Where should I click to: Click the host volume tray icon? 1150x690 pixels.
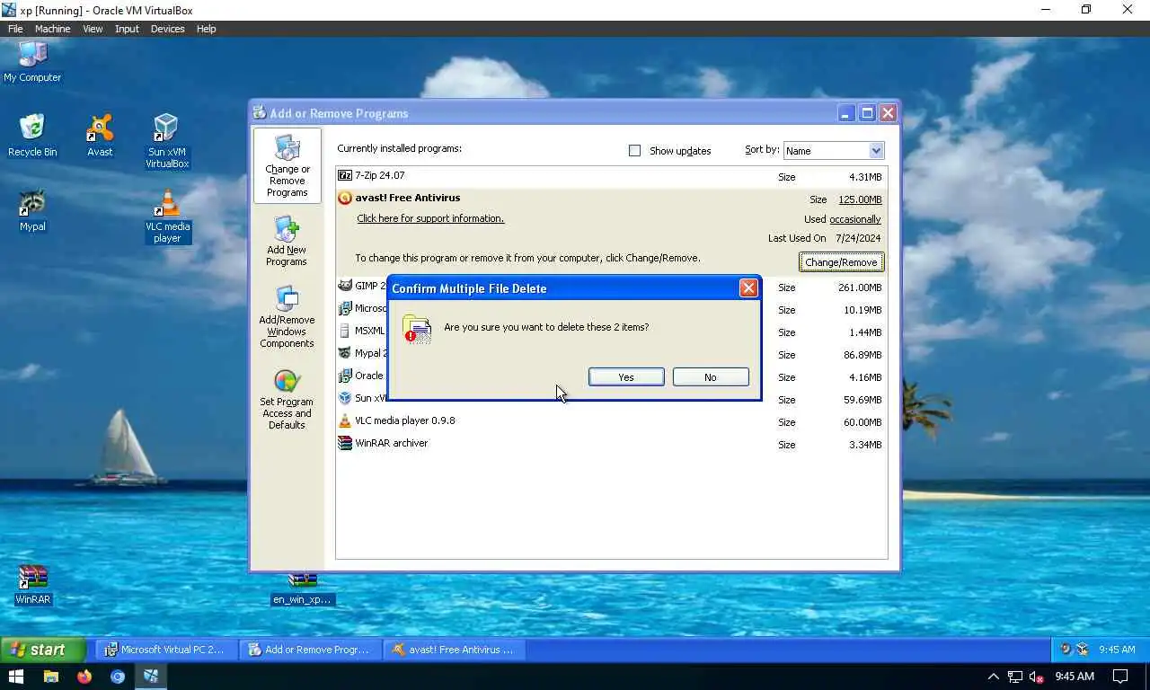(1036, 677)
